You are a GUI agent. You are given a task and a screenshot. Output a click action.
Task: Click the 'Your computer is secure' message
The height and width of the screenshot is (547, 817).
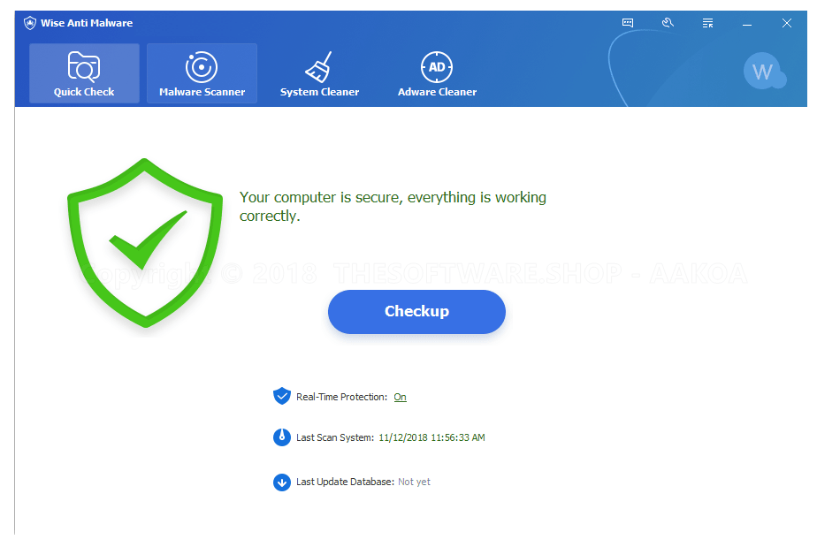[x=393, y=206]
